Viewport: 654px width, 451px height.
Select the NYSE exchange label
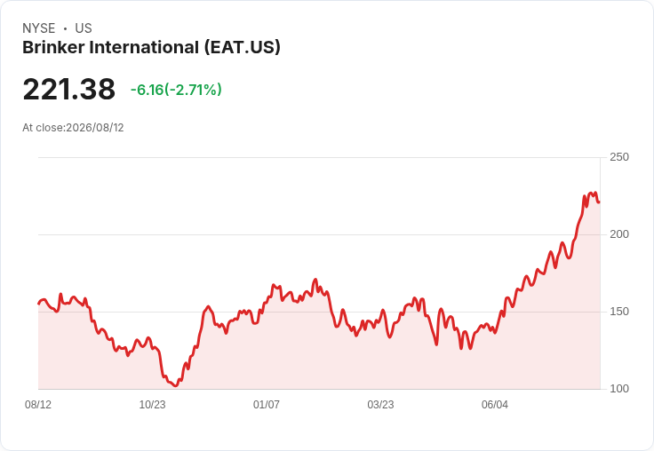pyautogui.click(x=39, y=28)
